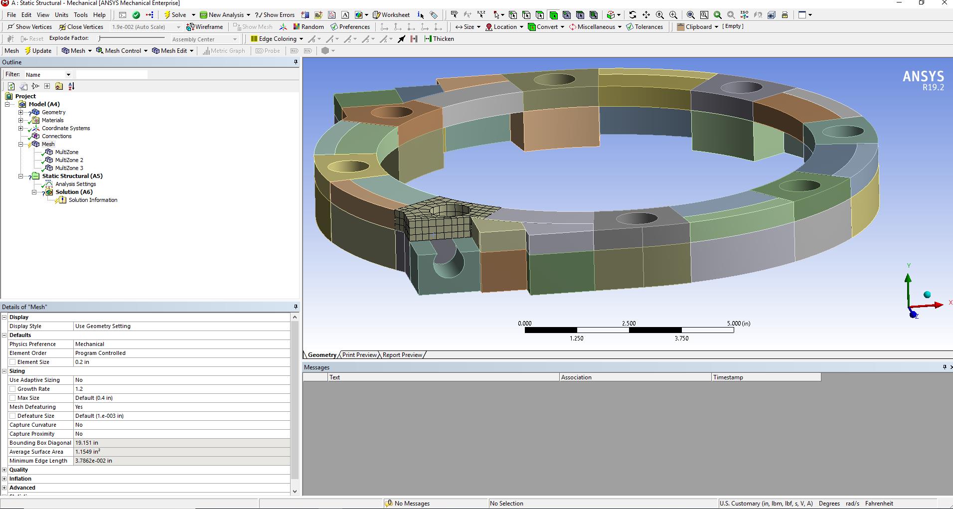Select the Pan view tool
Screen dimensions: 953x509
click(646, 15)
